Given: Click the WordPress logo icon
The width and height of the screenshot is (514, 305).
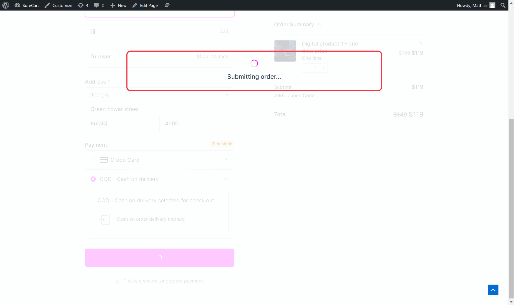Looking at the screenshot, I should 6,5.
